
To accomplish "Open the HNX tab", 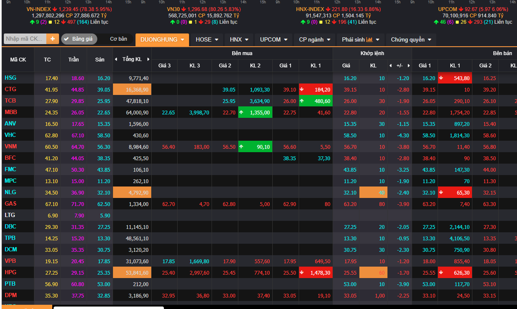I will pyautogui.click(x=239, y=39).
